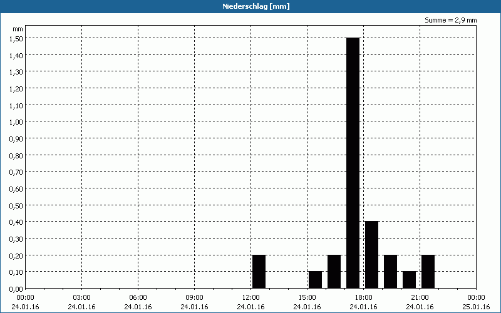
Task: Click the 0,20 y-axis label
Action: pos(16,256)
